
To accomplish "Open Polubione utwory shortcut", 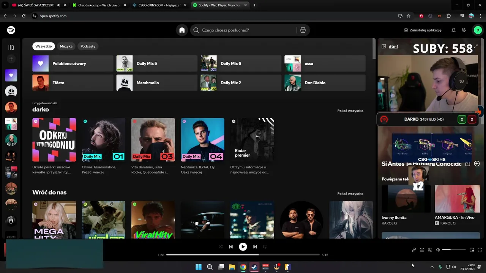I will [x=73, y=64].
